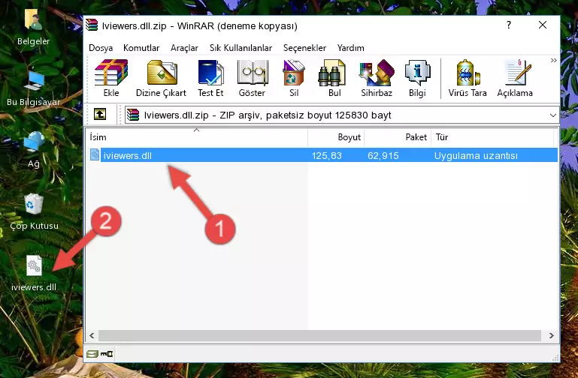Image resolution: width=578 pixels, height=378 pixels.
Task: Click the WinRAR title bar icon
Action: [x=92, y=25]
